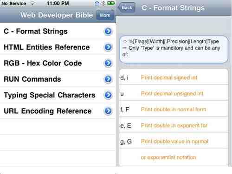Tap the Bluetooth status icon

(103, 3)
